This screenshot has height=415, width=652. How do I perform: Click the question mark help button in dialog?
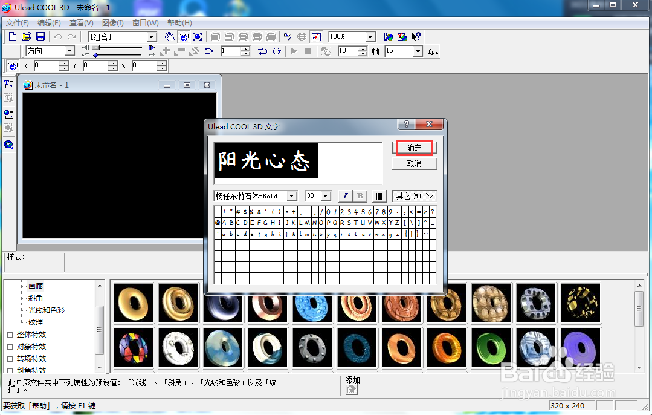tap(406, 124)
